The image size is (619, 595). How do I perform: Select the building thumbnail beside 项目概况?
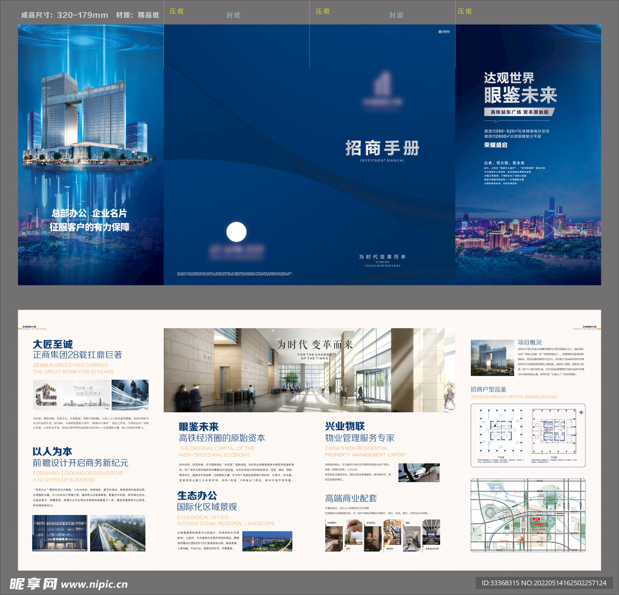(x=492, y=358)
